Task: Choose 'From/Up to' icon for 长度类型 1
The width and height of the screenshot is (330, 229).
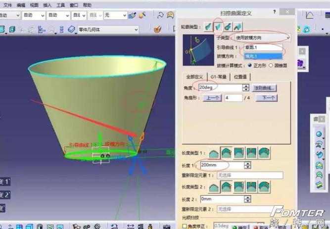Action: click(x=239, y=153)
